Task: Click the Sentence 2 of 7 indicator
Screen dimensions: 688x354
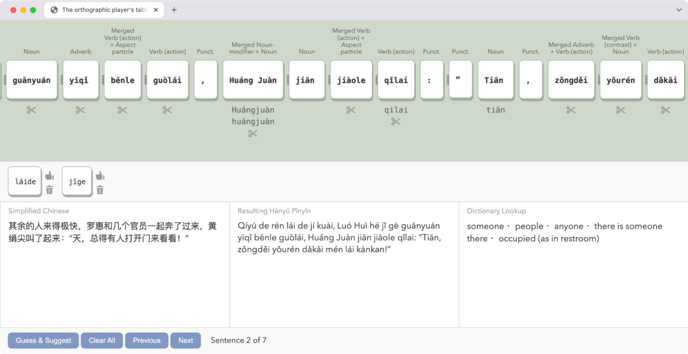Action: point(239,340)
